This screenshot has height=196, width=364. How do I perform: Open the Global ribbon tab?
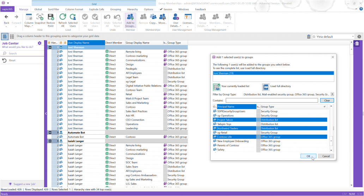point(38,9)
